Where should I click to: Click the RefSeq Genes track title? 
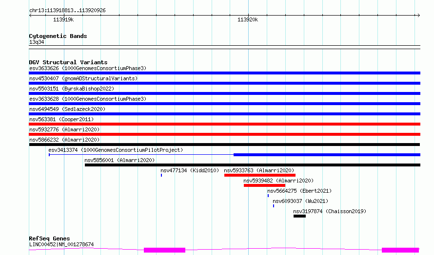tap(49, 238)
